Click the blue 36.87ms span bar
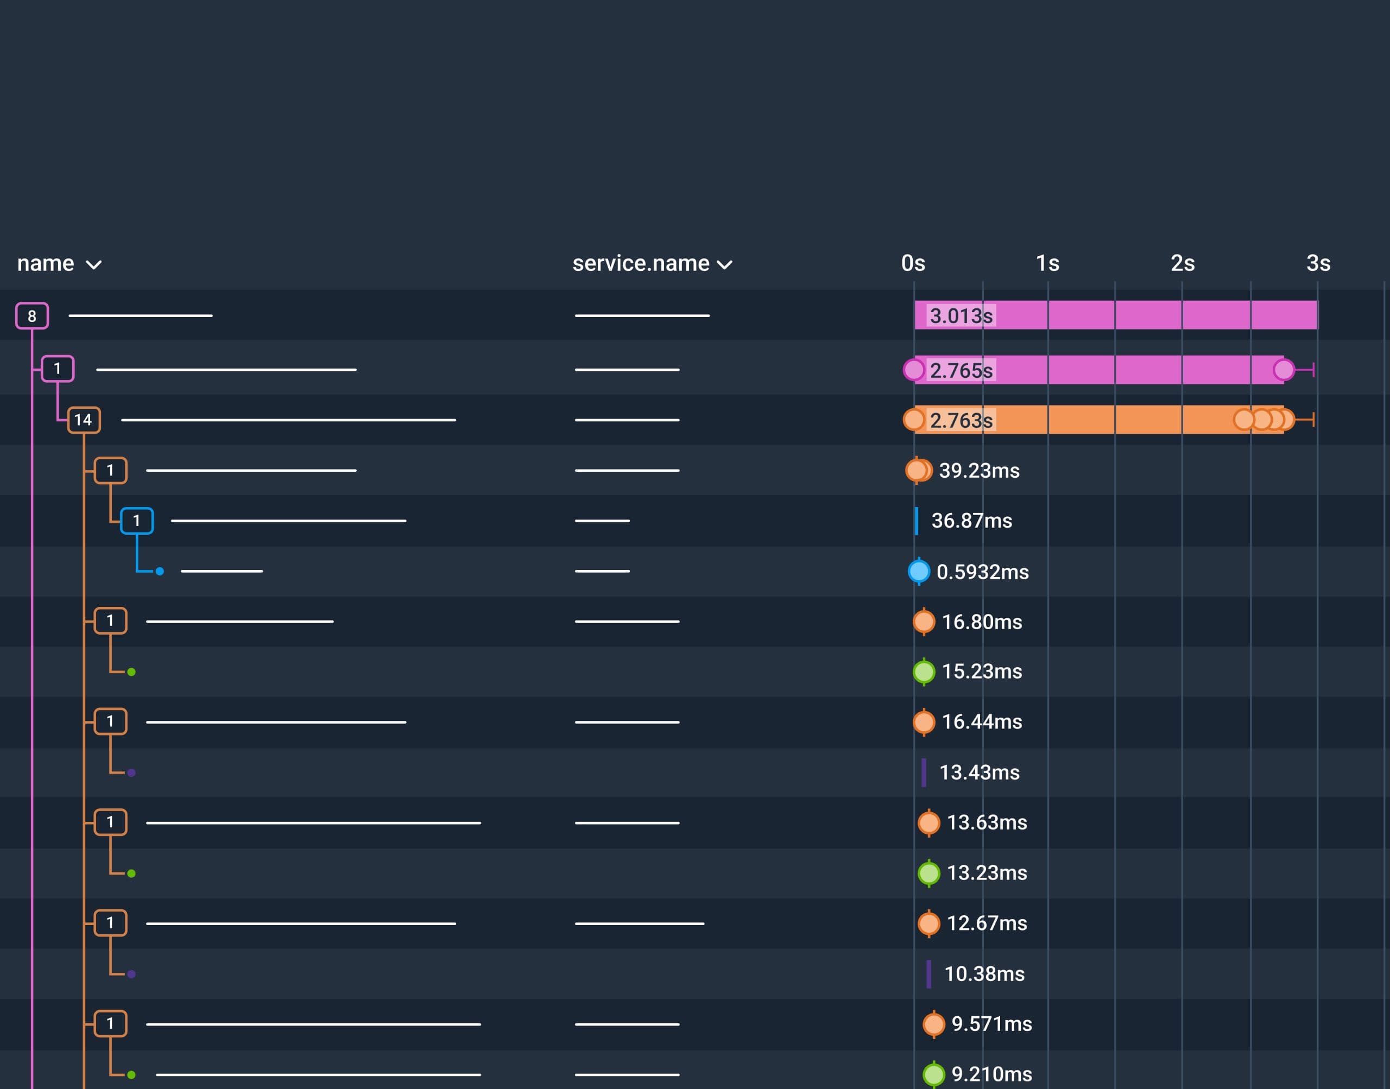This screenshot has height=1089, width=1390. click(916, 521)
